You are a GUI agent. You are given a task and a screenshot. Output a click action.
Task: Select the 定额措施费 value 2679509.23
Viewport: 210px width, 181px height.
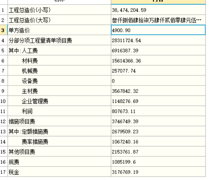click(158, 131)
